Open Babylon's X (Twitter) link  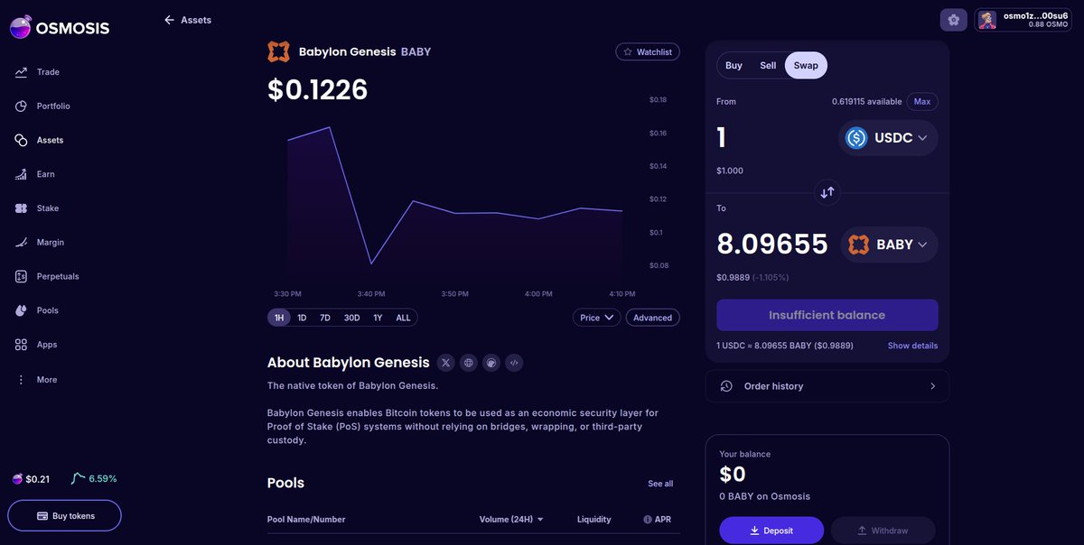pos(445,363)
